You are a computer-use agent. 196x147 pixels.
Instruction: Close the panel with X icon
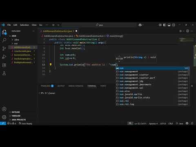point(192,86)
